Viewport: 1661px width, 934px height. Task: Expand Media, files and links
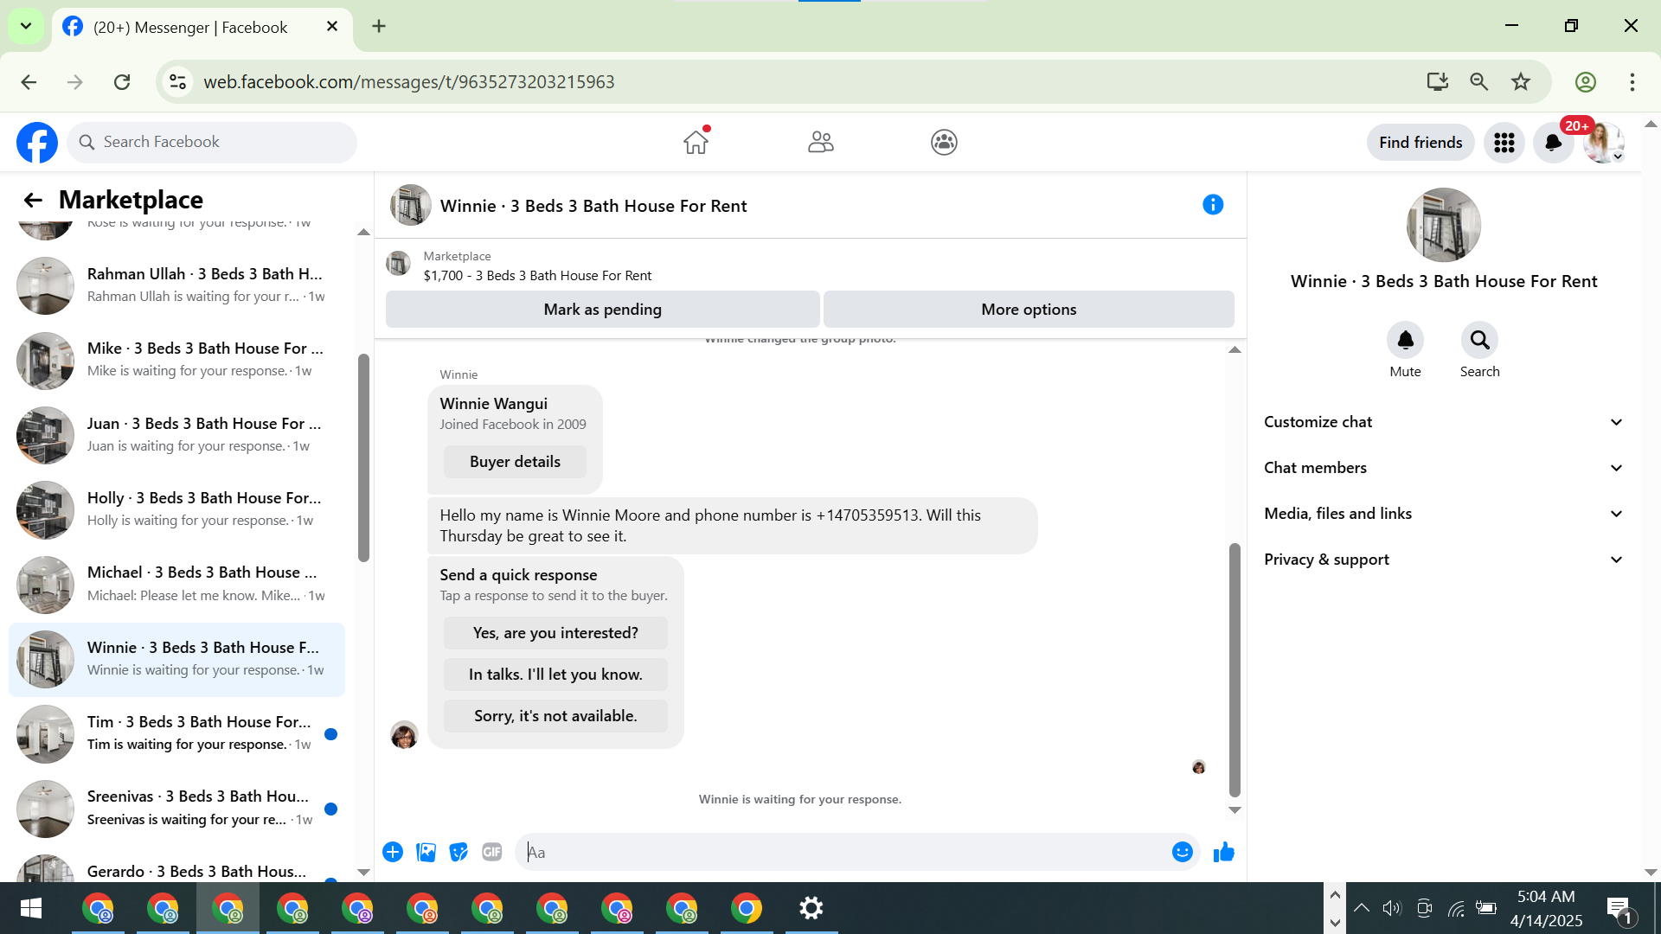pos(1443,514)
